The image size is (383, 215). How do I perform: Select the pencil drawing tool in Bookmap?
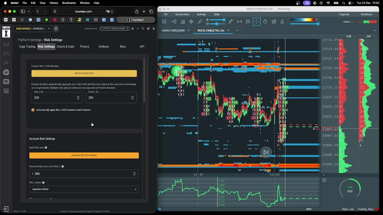(231, 21)
